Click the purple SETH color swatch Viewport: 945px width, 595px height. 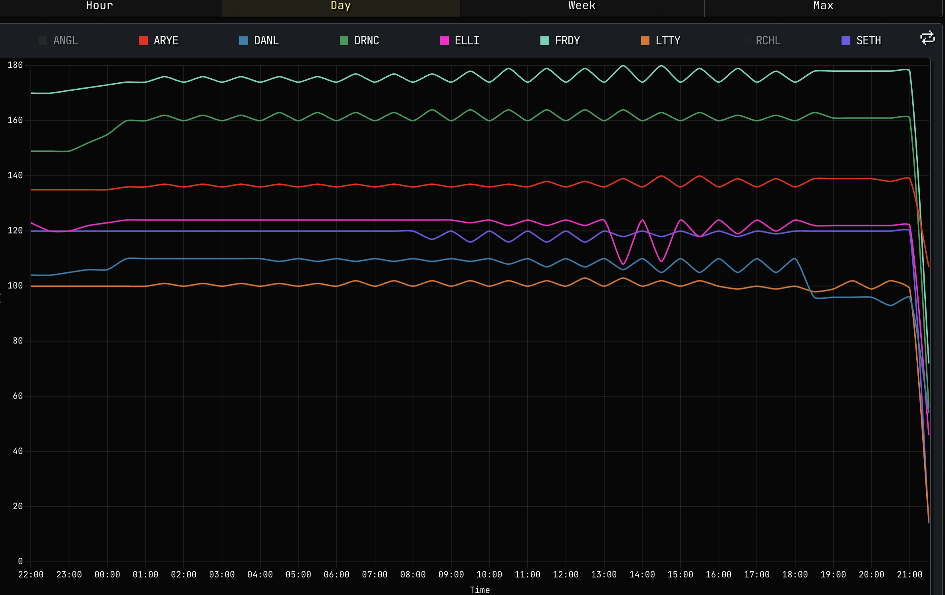click(x=846, y=41)
